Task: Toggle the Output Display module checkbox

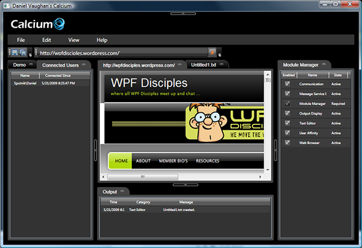Action: [287, 113]
